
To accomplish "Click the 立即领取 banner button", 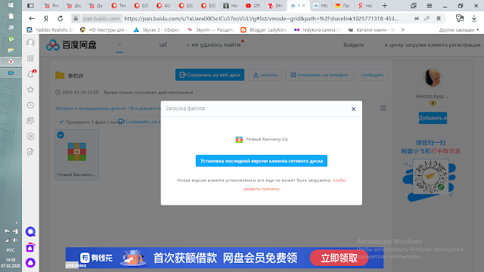I will pos(339,258).
